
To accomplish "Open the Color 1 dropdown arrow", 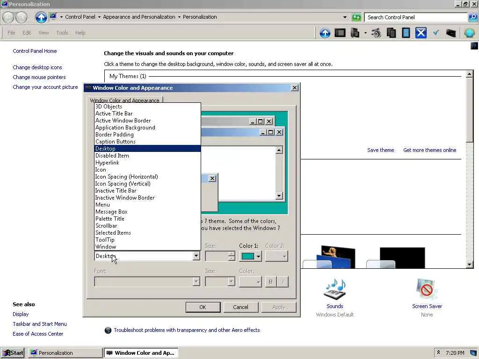I will tap(258, 256).
